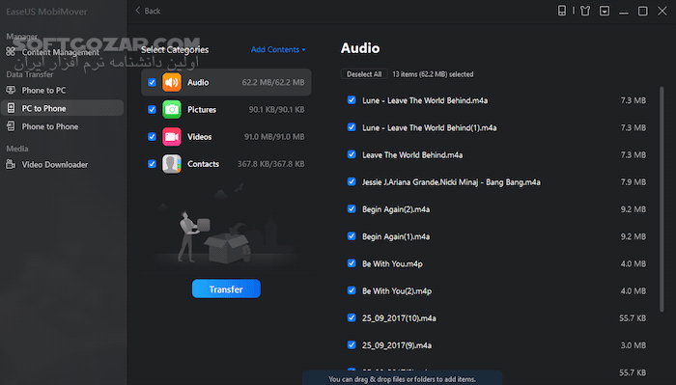
Task: Select the Contacts category label
Action: [203, 164]
